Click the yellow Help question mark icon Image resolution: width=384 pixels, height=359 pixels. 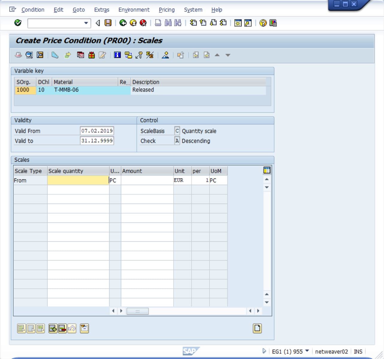[263, 23]
